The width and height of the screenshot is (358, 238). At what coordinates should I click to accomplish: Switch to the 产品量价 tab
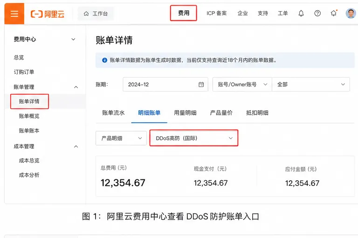[221, 113]
